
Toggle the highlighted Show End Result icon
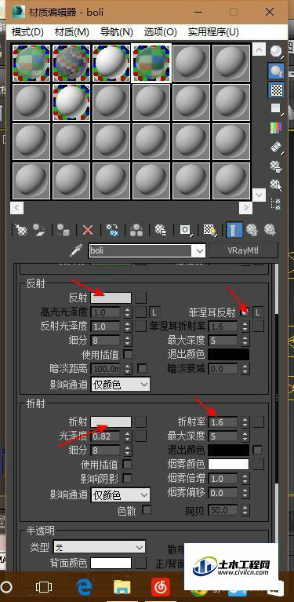pos(234,230)
